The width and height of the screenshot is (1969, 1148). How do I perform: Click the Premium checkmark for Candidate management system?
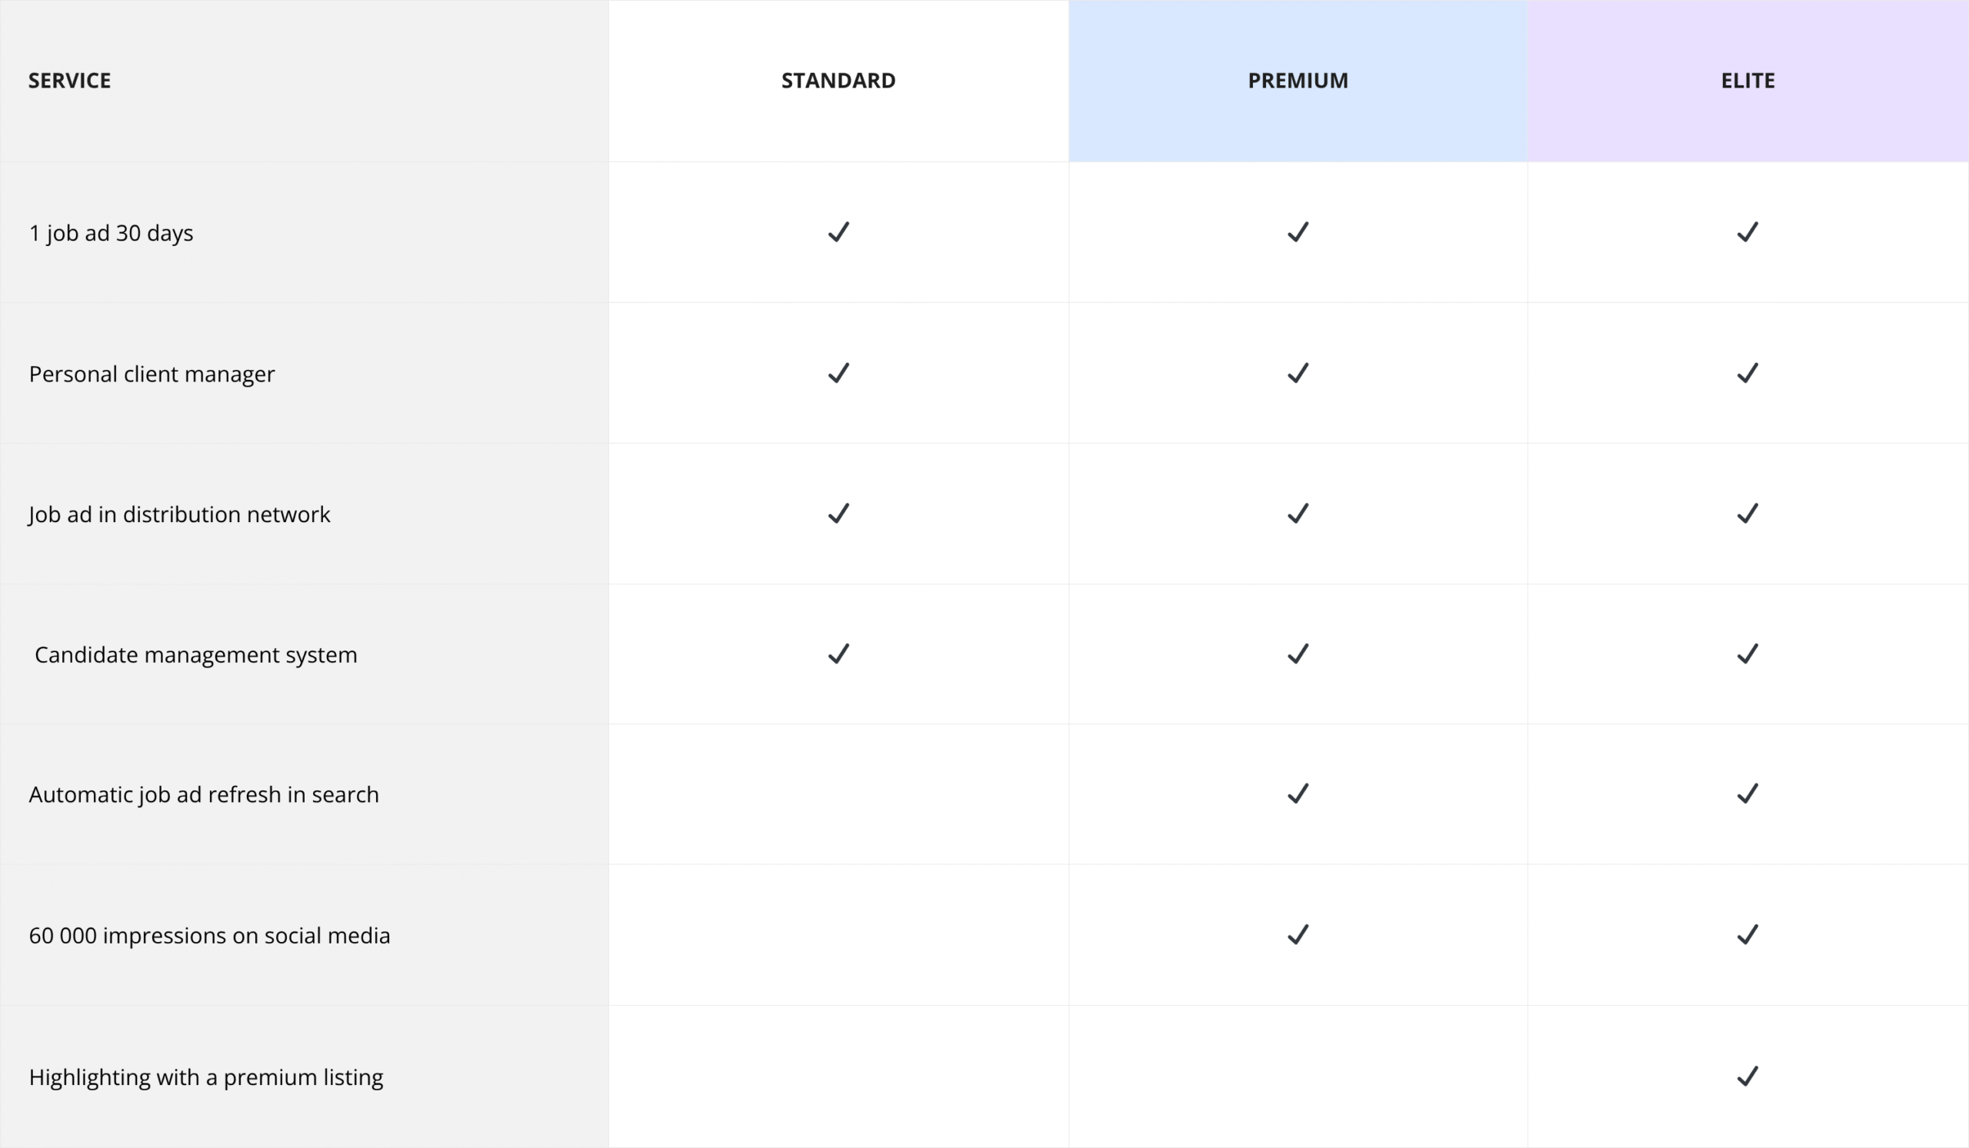click(x=1298, y=654)
